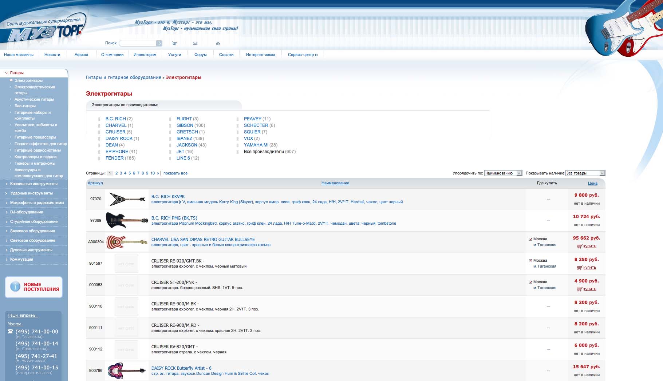This screenshot has width=663, height=381.
Task: Click the info icon in Новые поступления
Action: coord(15,287)
